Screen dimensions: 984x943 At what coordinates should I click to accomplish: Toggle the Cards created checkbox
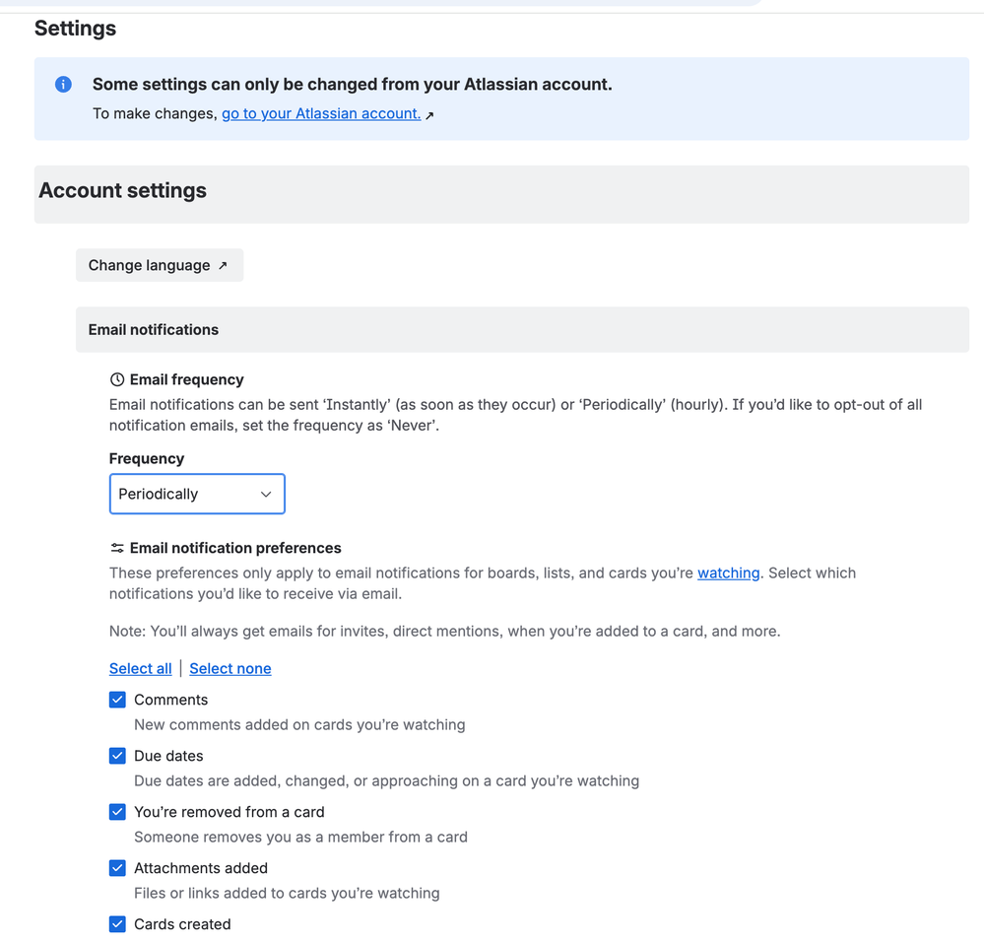(117, 924)
